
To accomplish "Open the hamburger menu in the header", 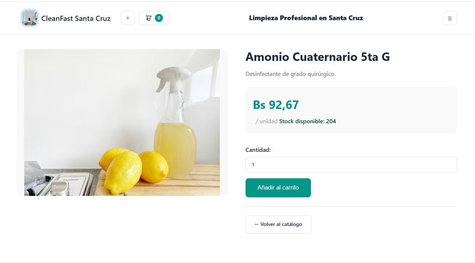I will coord(450,18).
